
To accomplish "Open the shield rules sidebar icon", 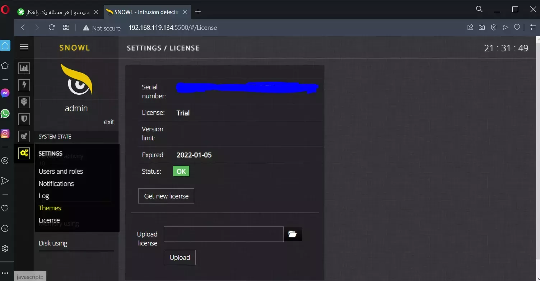I will click(x=24, y=119).
